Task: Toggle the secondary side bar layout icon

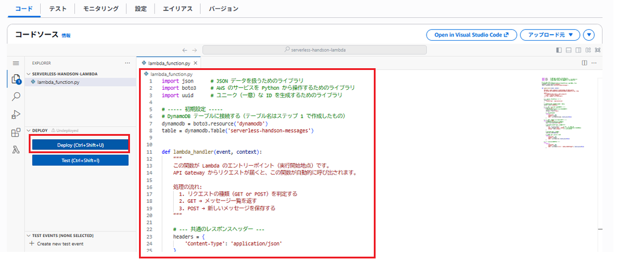Action: pyautogui.click(x=578, y=50)
